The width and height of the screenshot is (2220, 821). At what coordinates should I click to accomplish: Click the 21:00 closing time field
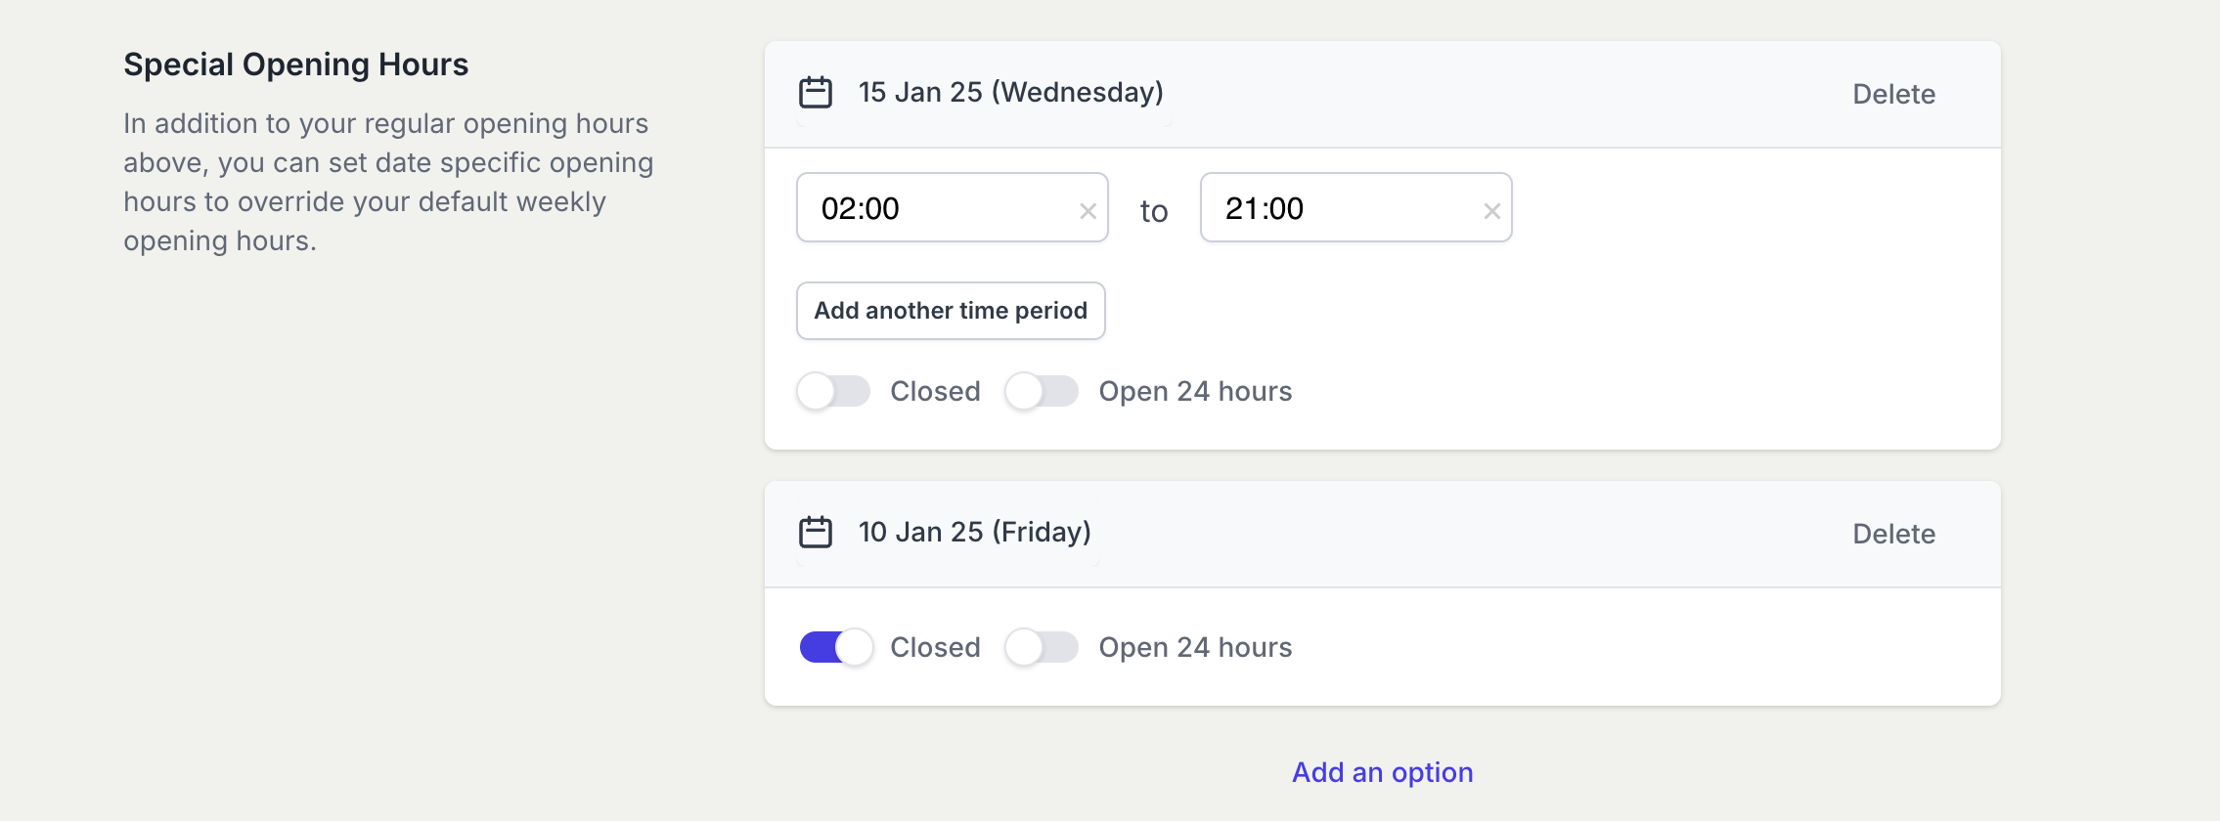point(1343,208)
